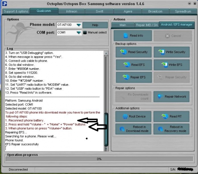
Task: Click log line 'Selected port: COM1'
Action: coord(19,104)
